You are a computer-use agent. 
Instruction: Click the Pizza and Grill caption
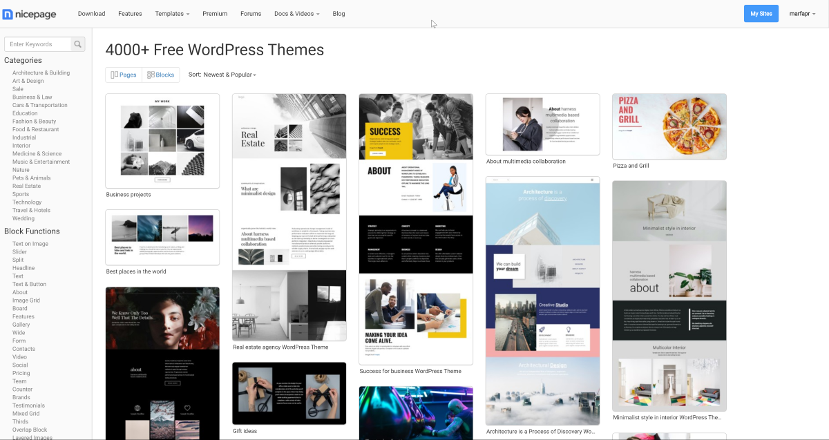[x=631, y=166]
